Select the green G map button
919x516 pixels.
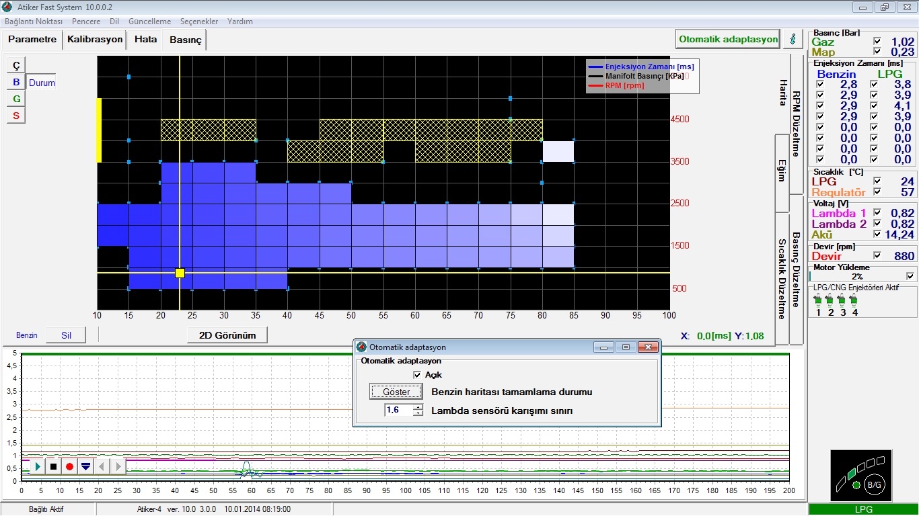coord(17,99)
